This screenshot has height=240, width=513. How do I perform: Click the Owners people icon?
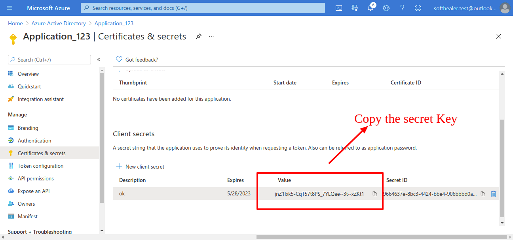[x=11, y=204]
